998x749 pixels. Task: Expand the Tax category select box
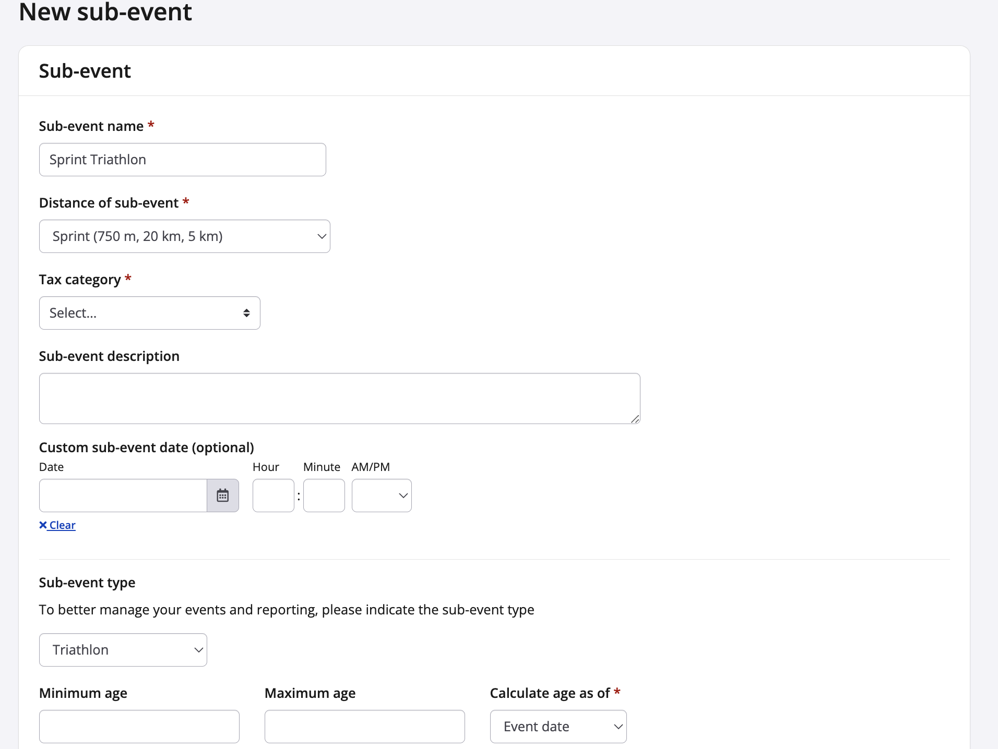(149, 313)
